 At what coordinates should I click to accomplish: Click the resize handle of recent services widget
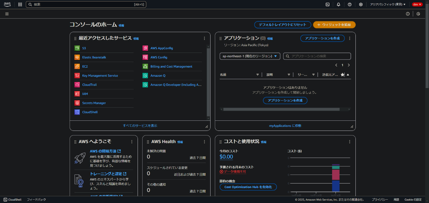pyautogui.click(x=207, y=127)
